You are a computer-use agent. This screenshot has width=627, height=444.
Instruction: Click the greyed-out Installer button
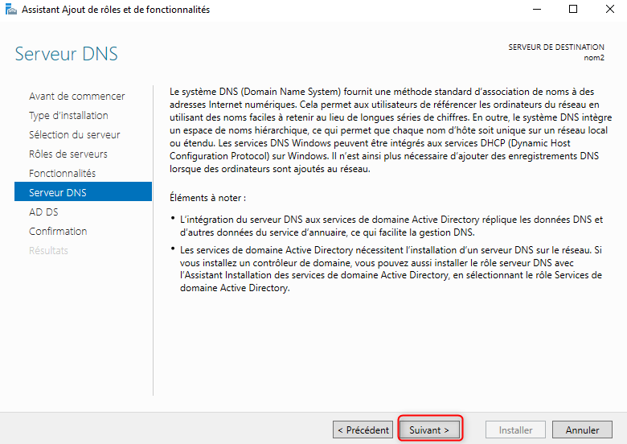tap(515, 430)
